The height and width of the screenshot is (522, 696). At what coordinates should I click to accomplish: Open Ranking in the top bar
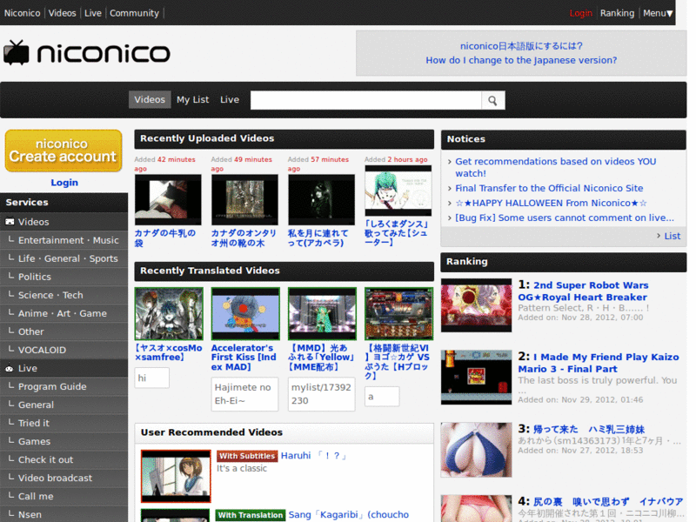pos(617,13)
